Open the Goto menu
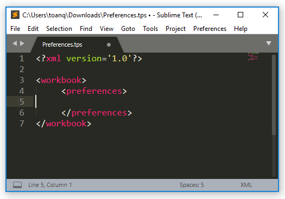 pyautogui.click(x=128, y=29)
